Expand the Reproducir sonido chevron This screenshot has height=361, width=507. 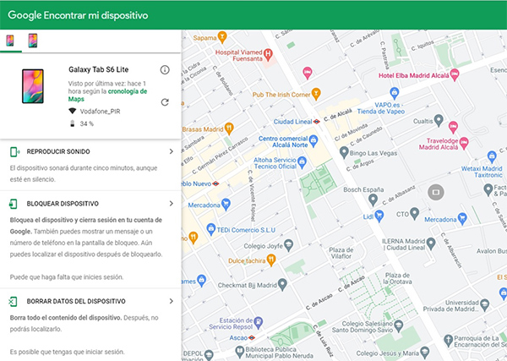tap(172, 151)
